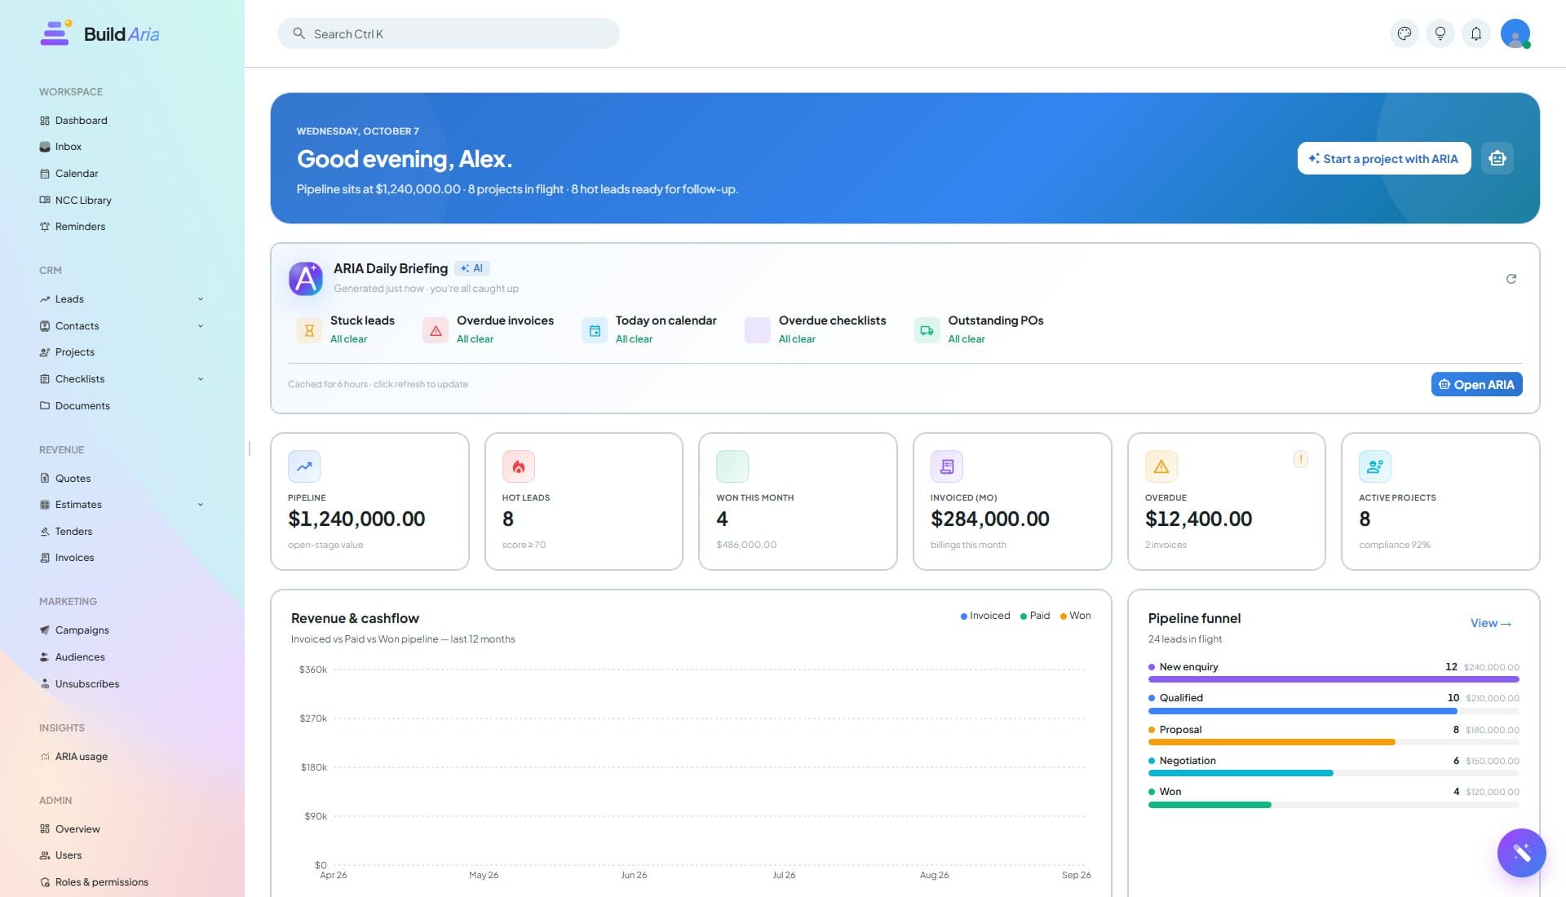Click the robot icon in the banner
The image size is (1566, 897).
click(x=1497, y=158)
